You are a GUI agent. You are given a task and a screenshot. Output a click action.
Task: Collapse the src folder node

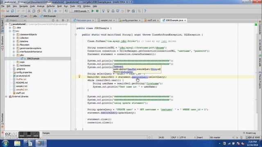[10, 31]
